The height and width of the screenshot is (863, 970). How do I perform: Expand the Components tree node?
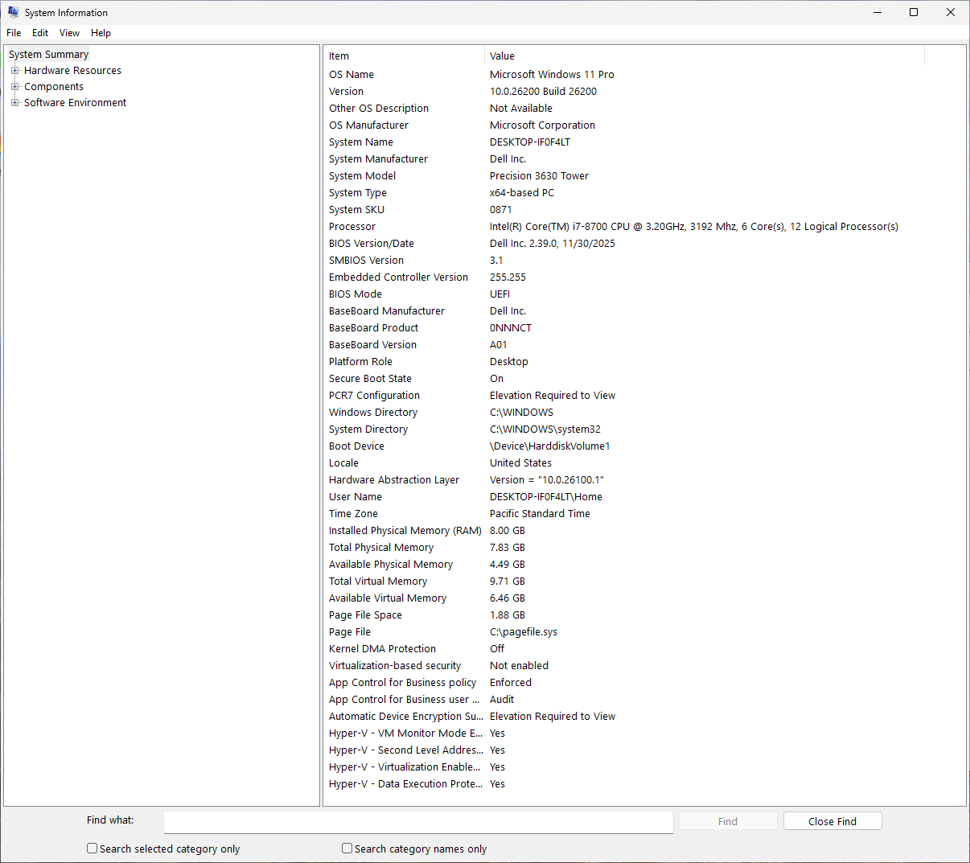click(x=14, y=87)
